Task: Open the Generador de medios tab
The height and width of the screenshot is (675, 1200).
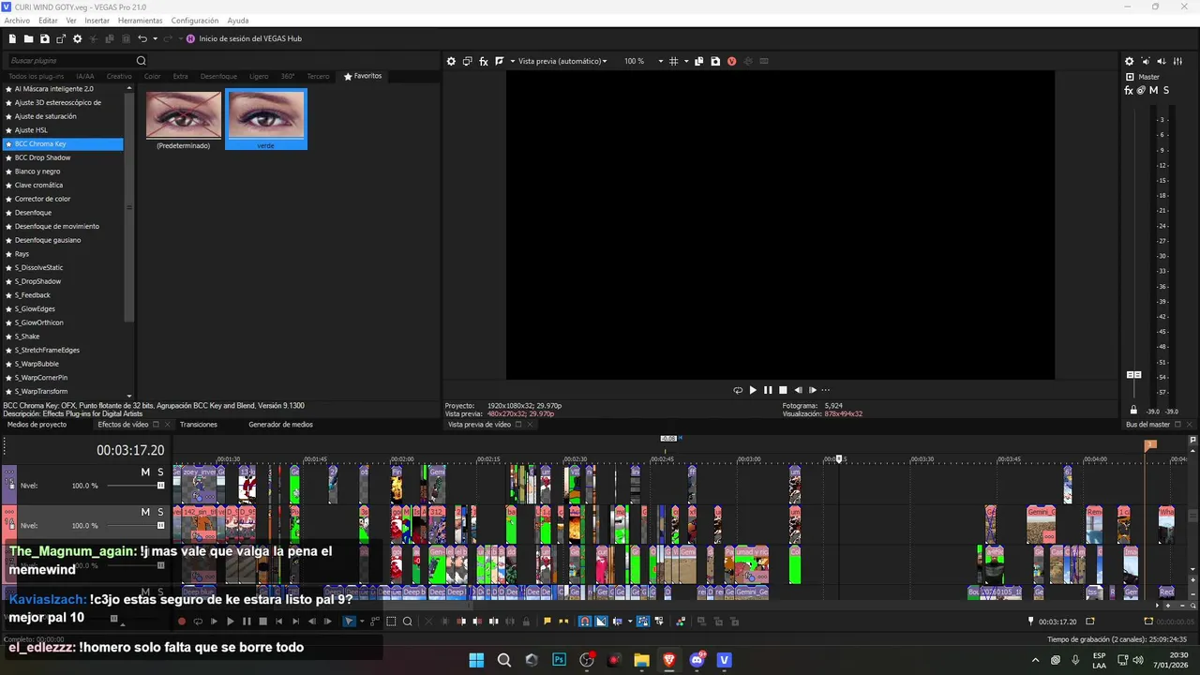Action: pos(280,425)
